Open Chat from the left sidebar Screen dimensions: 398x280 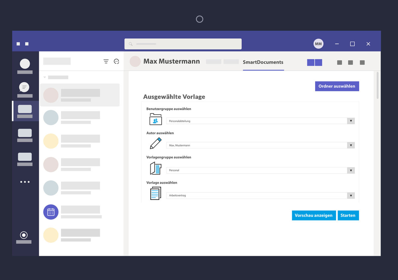[25, 87]
